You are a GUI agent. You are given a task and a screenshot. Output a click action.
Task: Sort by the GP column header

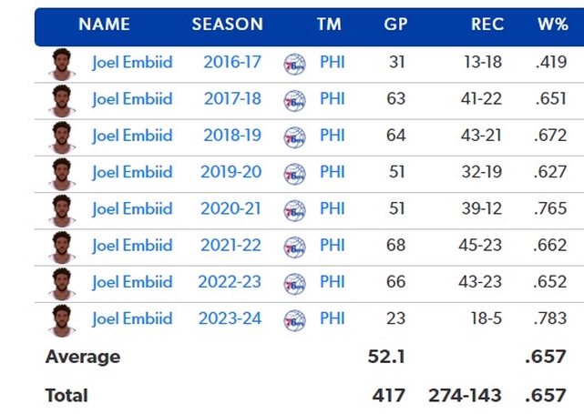click(x=395, y=25)
